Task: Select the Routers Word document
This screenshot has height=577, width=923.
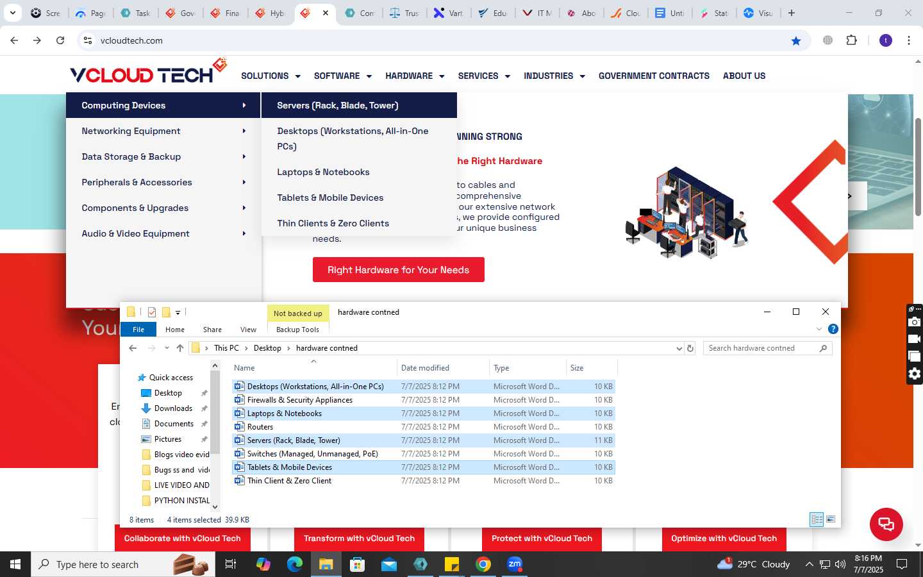Action: point(423,427)
